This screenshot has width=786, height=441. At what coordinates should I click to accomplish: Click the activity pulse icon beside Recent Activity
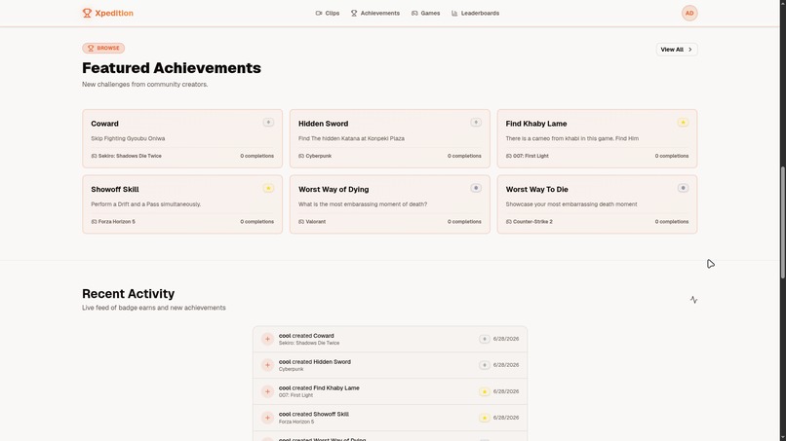tap(693, 300)
